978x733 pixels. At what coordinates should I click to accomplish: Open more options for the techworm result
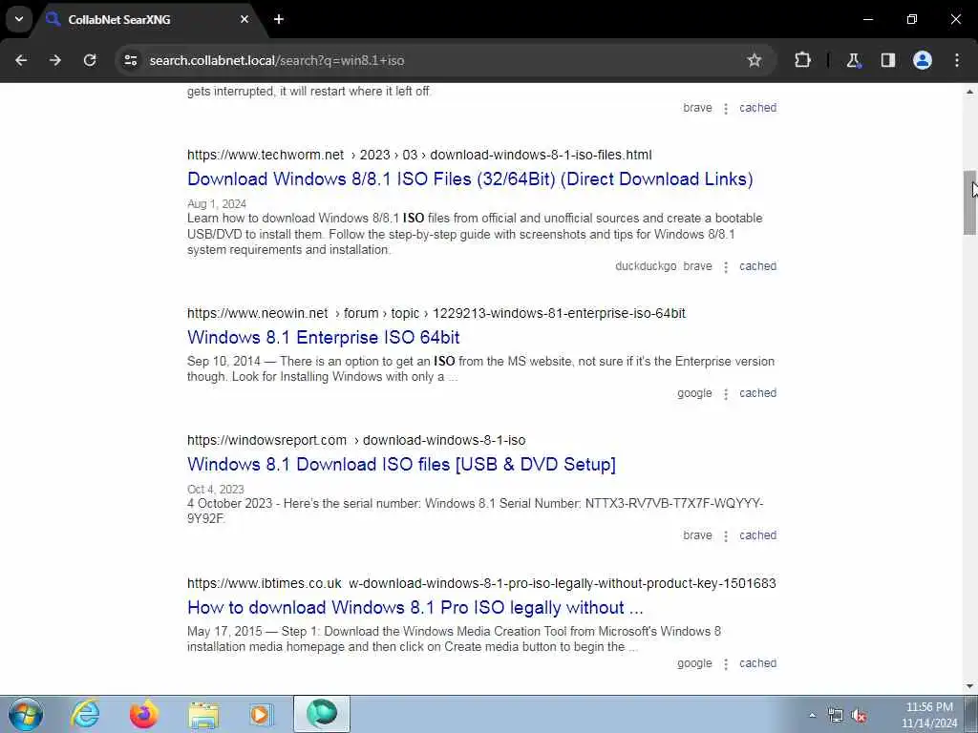[726, 267]
